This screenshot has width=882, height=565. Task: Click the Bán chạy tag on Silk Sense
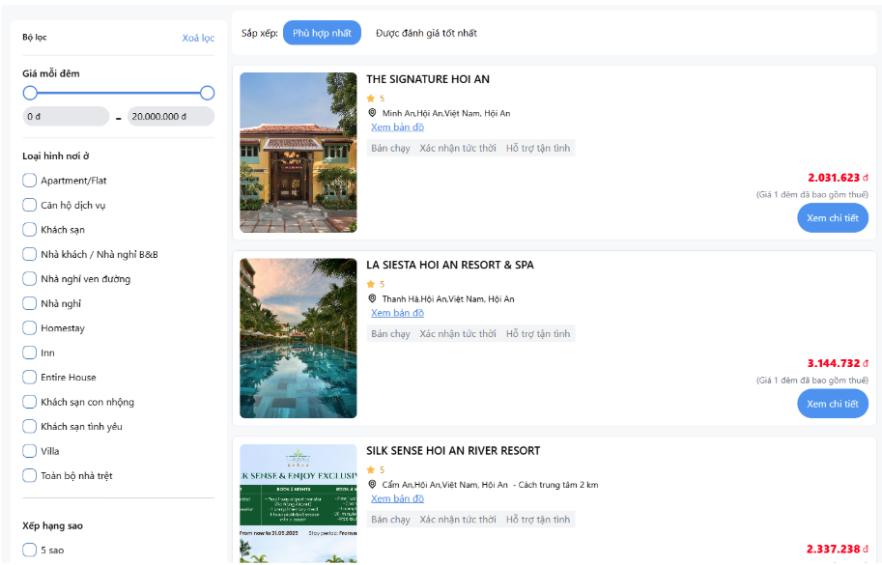tap(390, 519)
